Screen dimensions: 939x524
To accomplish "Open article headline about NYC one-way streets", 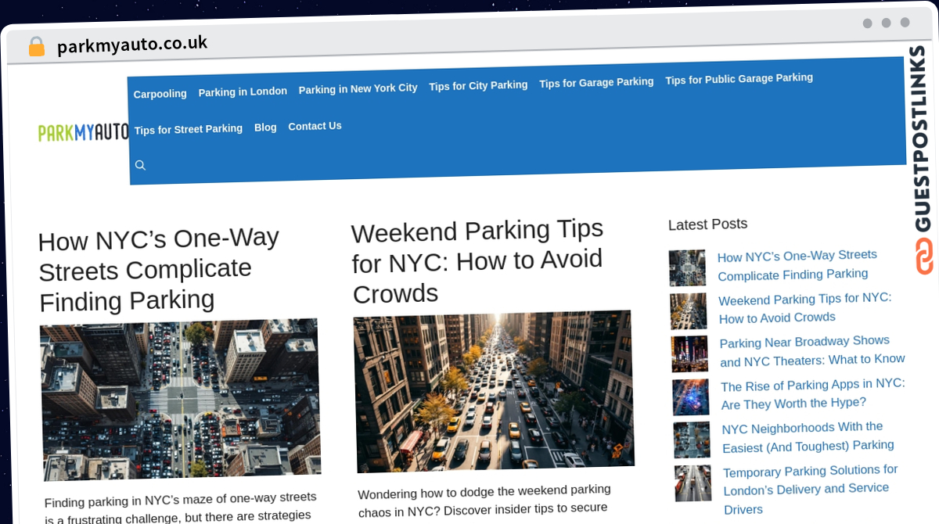I will [x=159, y=270].
